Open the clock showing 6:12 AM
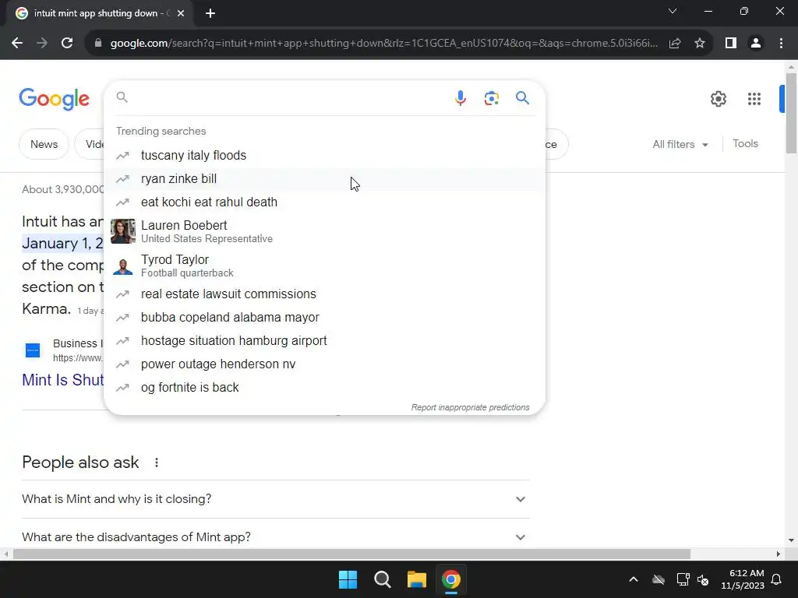 click(743, 579)
